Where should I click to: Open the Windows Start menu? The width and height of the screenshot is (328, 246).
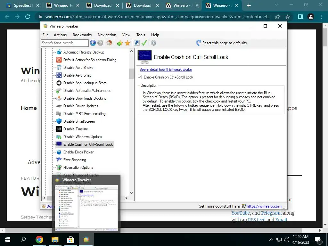8,240
